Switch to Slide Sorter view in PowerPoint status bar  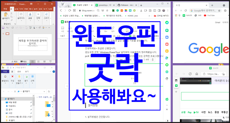coord(38,61)
